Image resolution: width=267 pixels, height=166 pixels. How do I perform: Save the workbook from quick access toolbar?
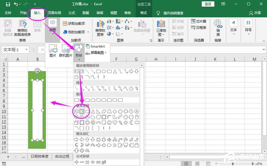(x=8, y=4)
